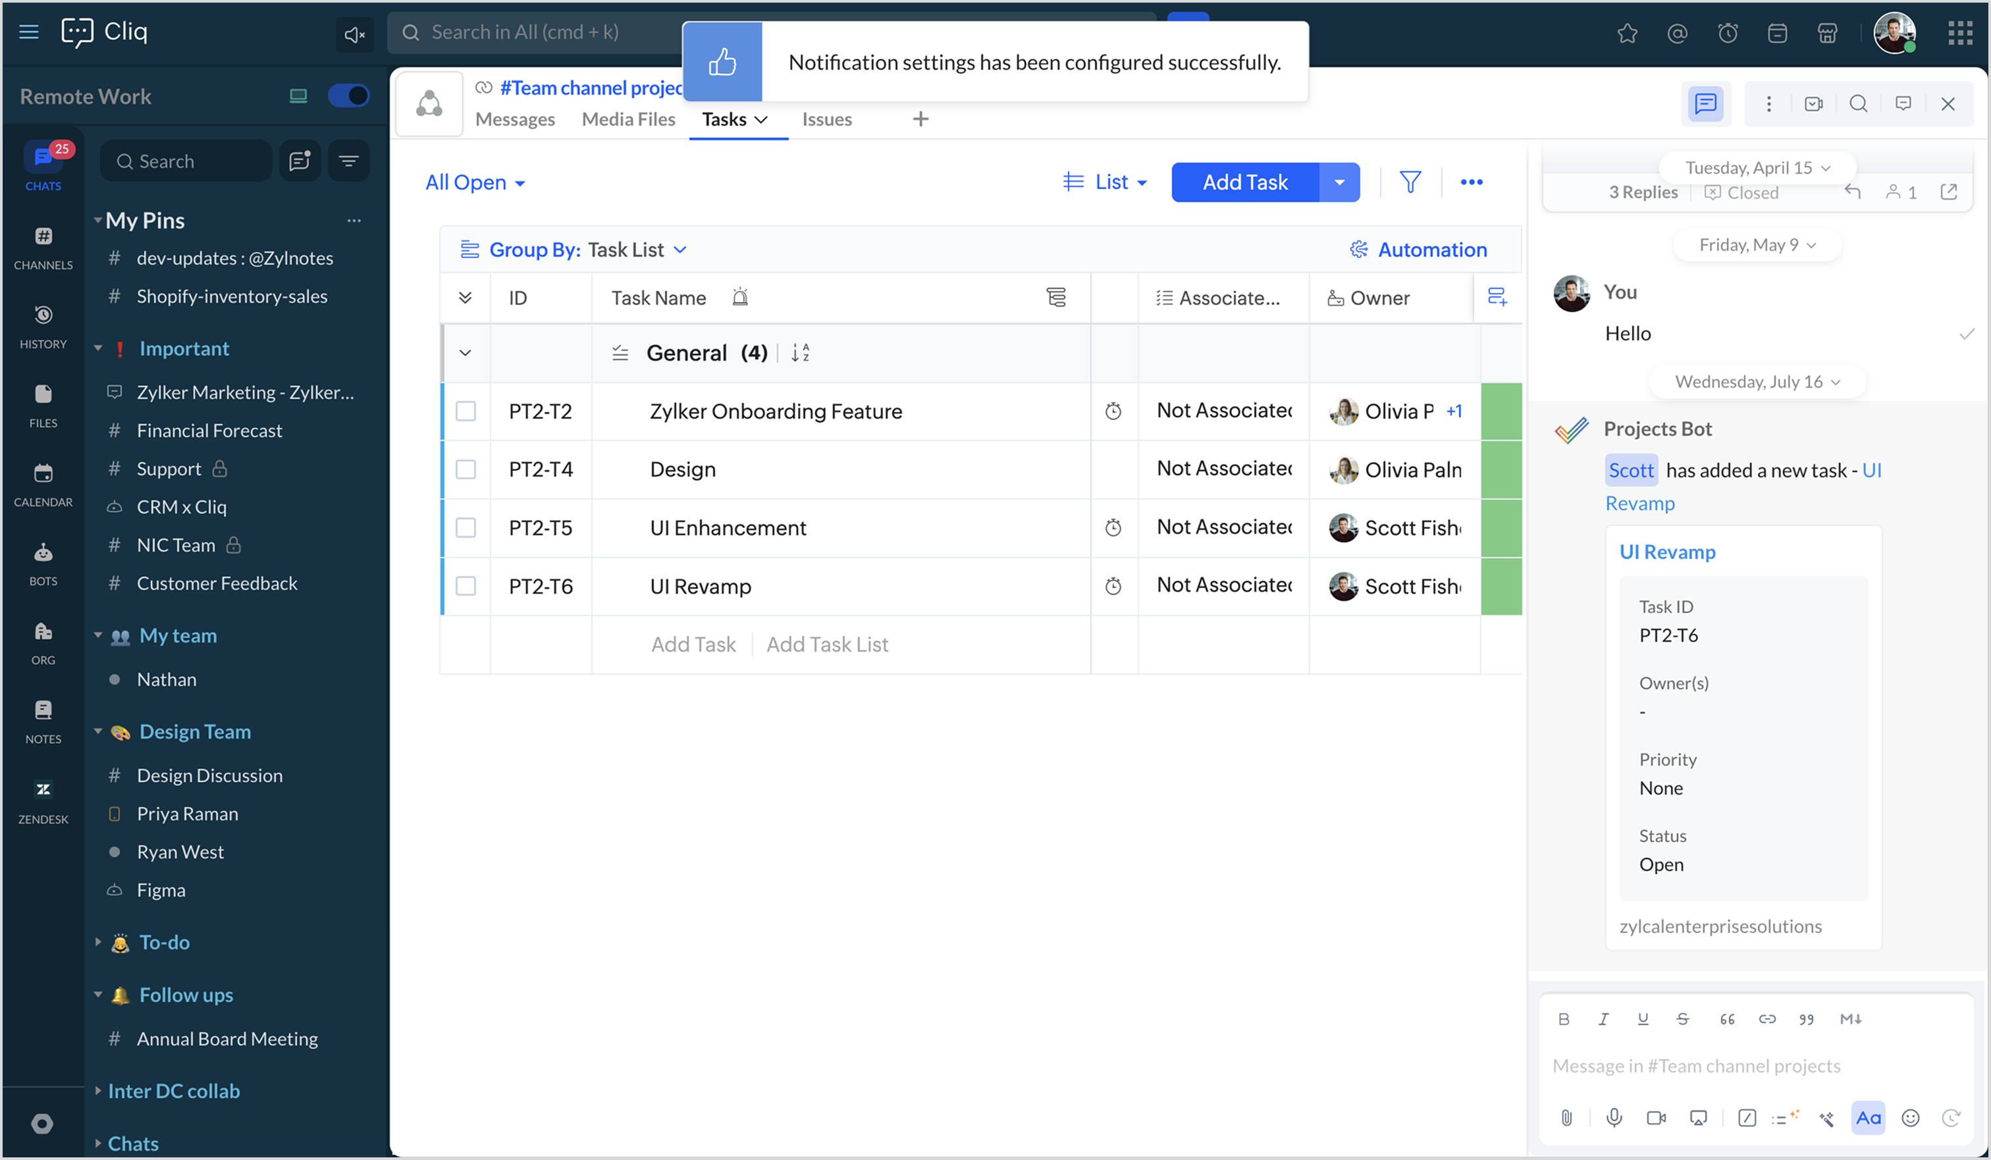Open the Wednesday, July 16 date menu

coord(1757,382)
